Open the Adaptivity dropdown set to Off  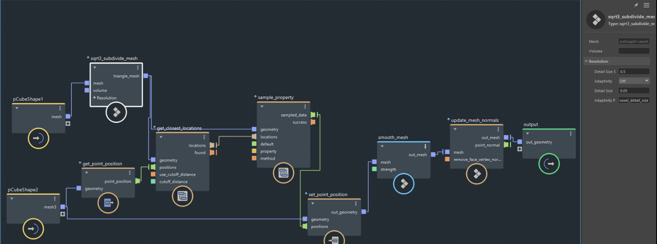pyautogui.click(x=634, y=81)
